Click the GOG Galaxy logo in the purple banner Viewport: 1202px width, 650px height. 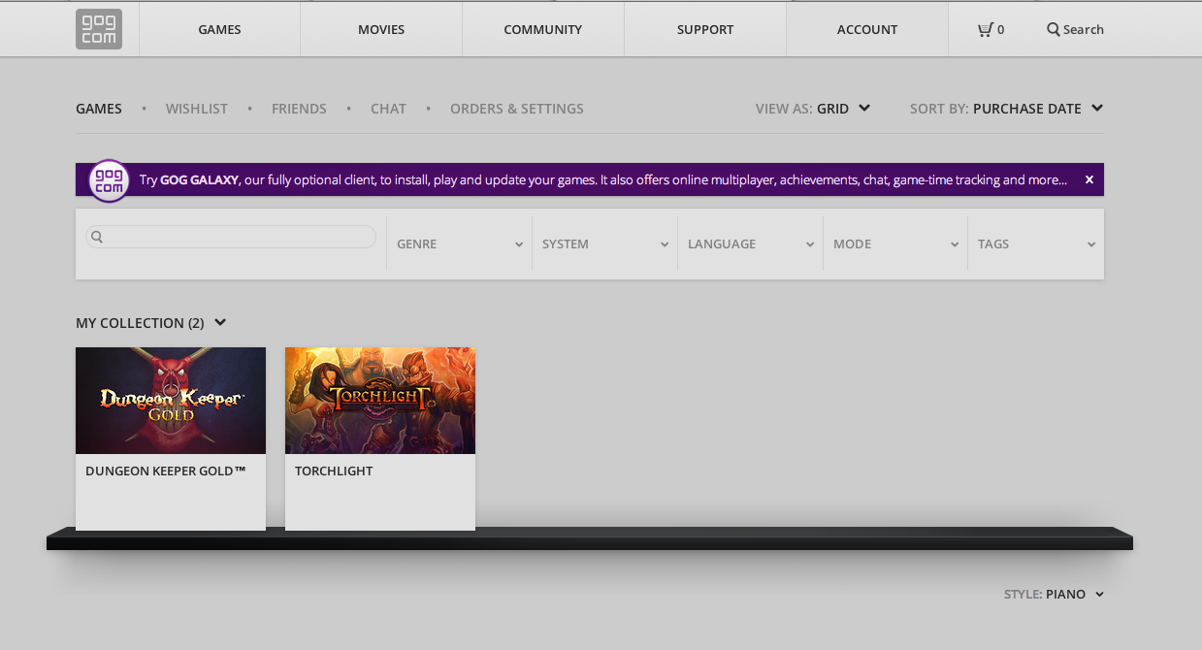[x=110, y=180]
